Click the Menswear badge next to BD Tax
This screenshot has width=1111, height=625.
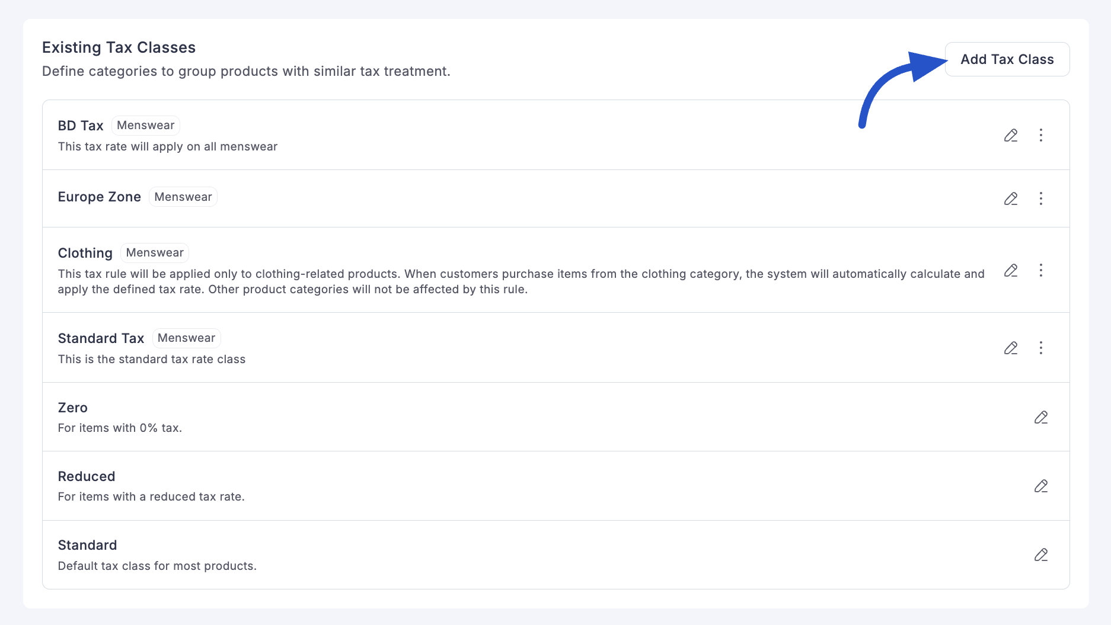point(145,125)
